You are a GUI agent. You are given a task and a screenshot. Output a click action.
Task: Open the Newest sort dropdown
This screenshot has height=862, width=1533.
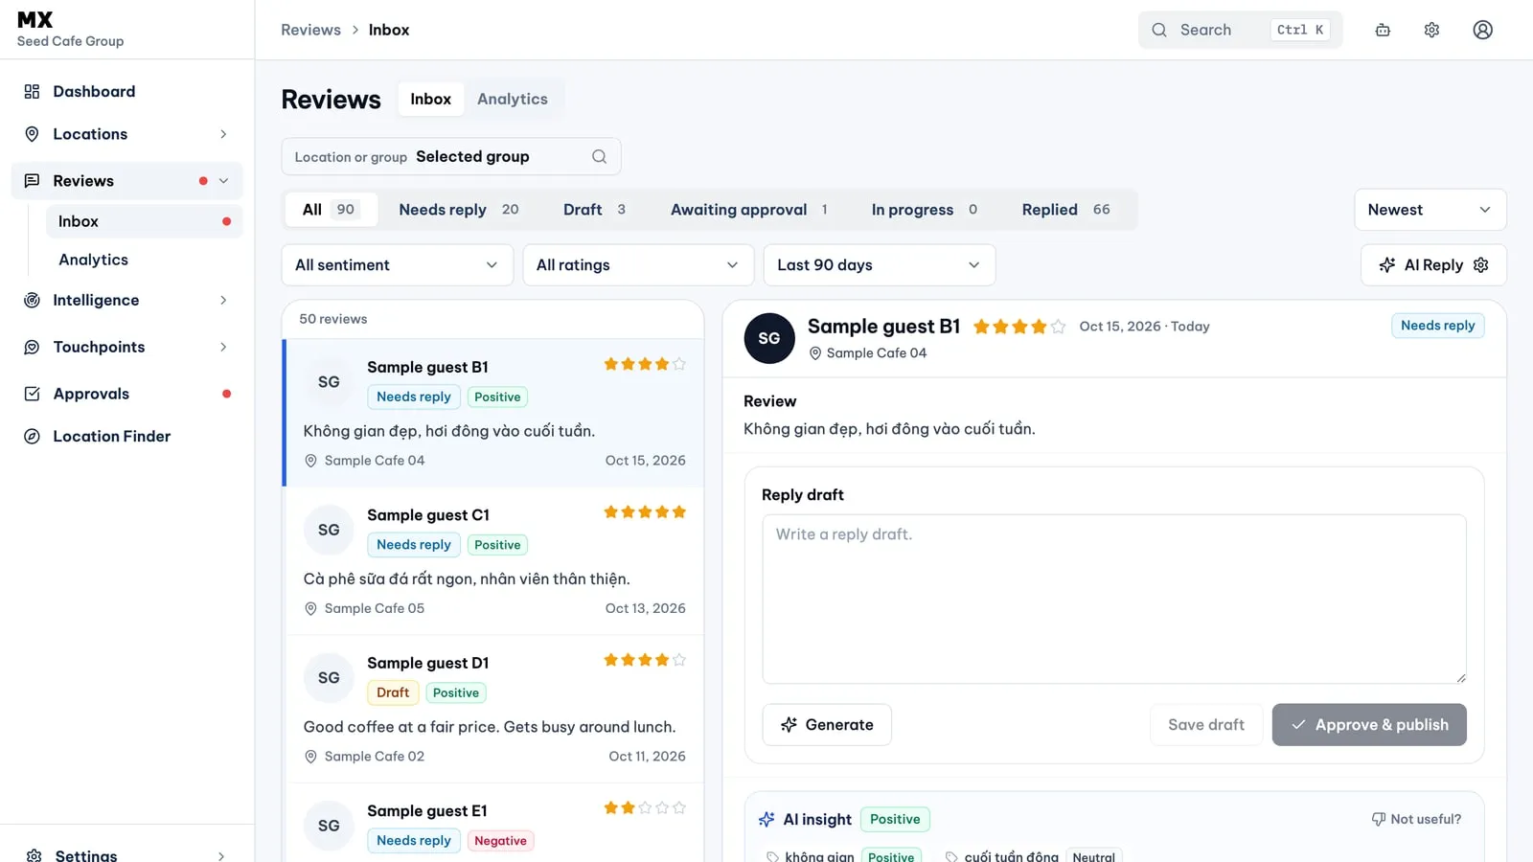1430,210
